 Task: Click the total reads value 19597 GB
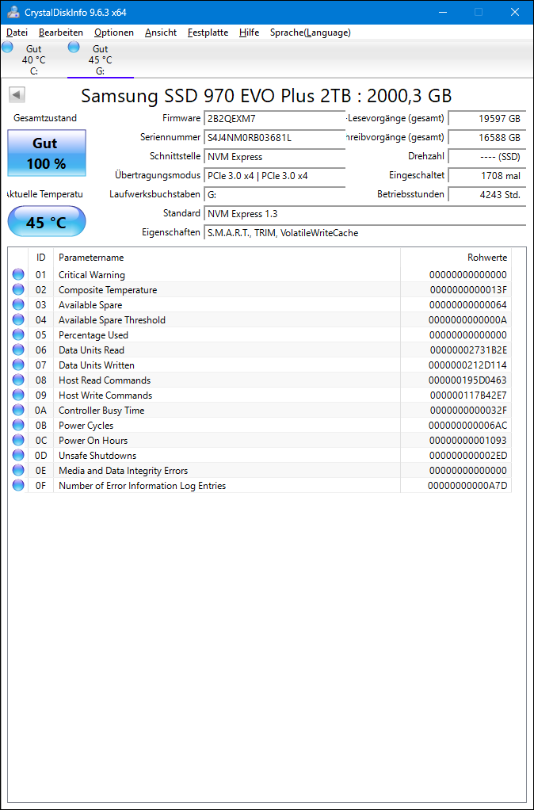(487, 118)
